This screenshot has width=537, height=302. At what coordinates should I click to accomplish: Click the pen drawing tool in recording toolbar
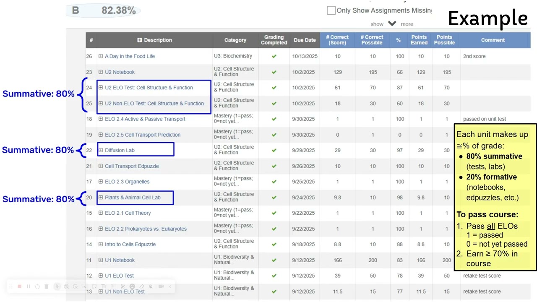pos(123,286)
